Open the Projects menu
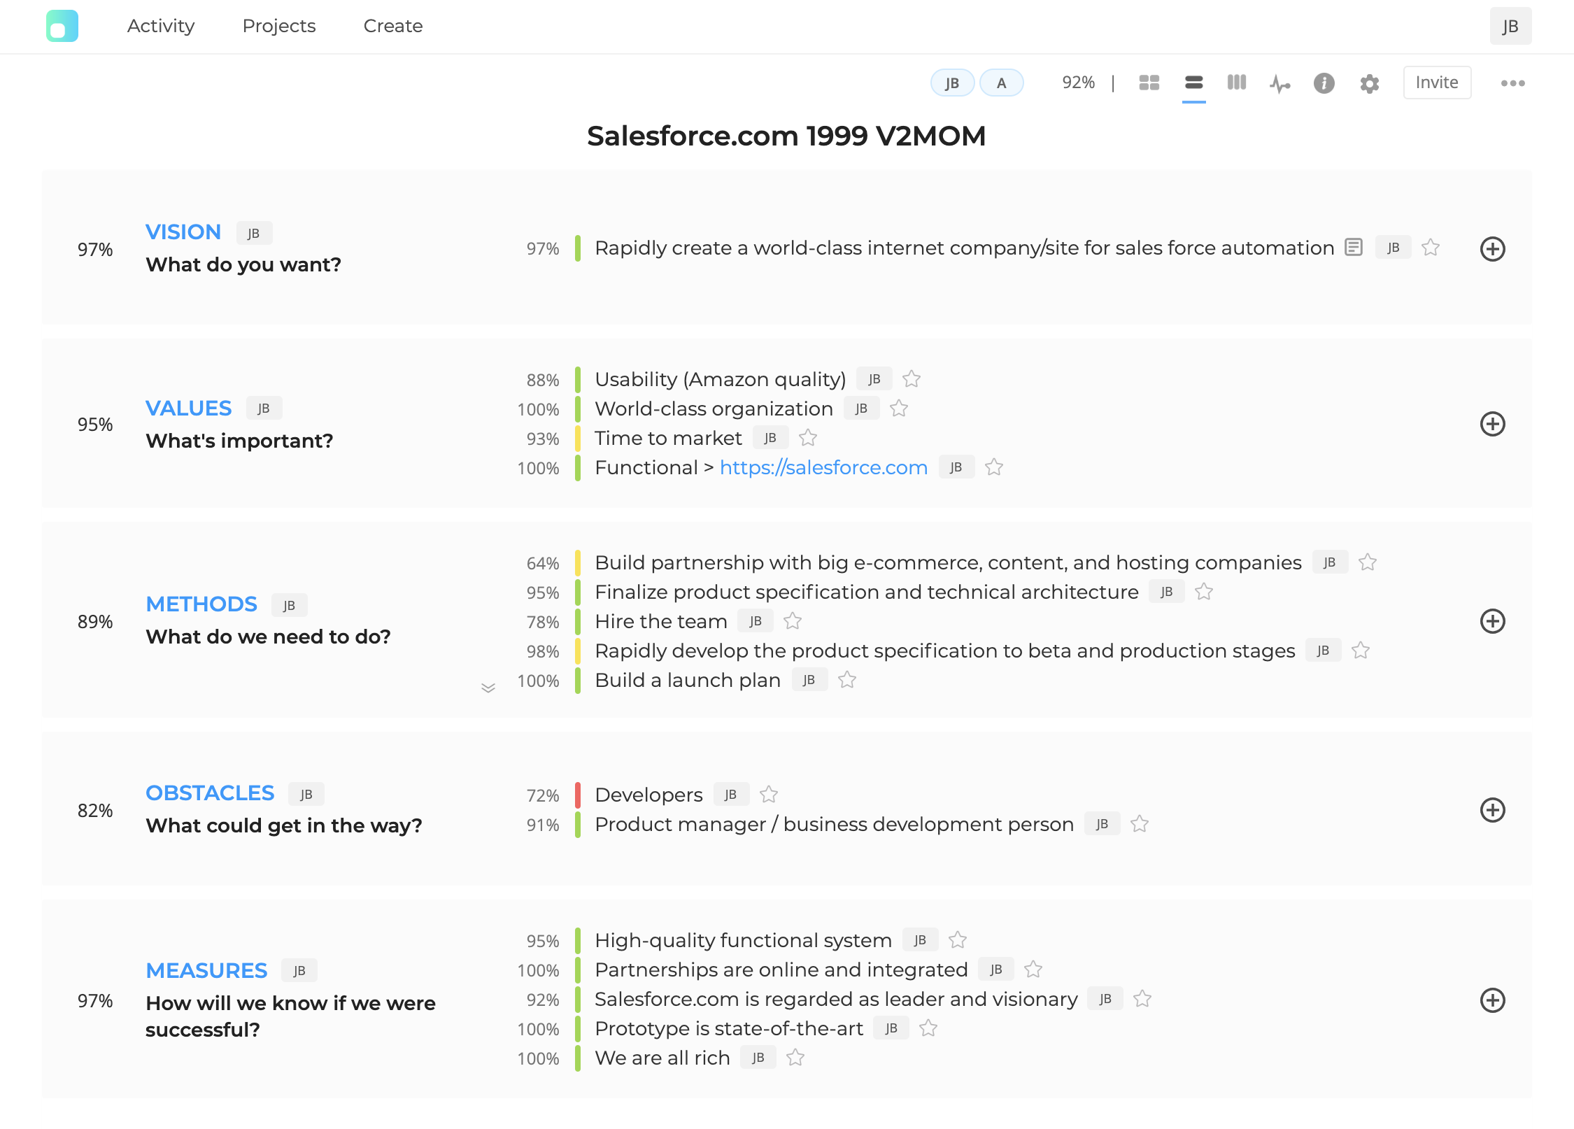This screenshot has height=1129, width=1574. [279, 26]
